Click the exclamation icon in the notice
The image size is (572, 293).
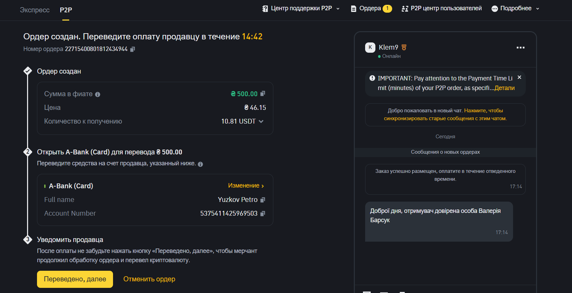click(x=372, y=78)
